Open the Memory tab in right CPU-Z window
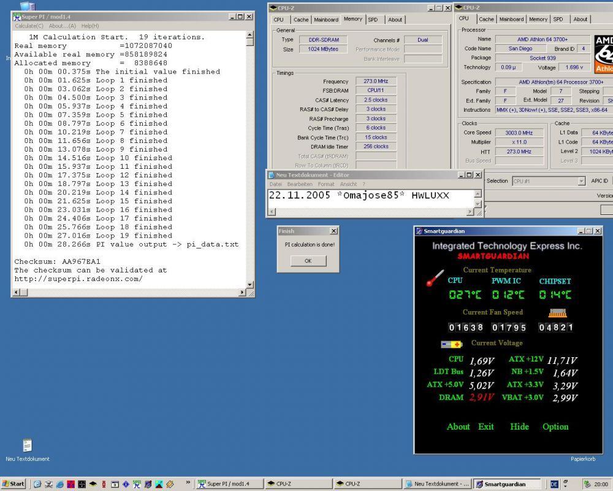Screen dimensions: 613x491 coord(538,19)
